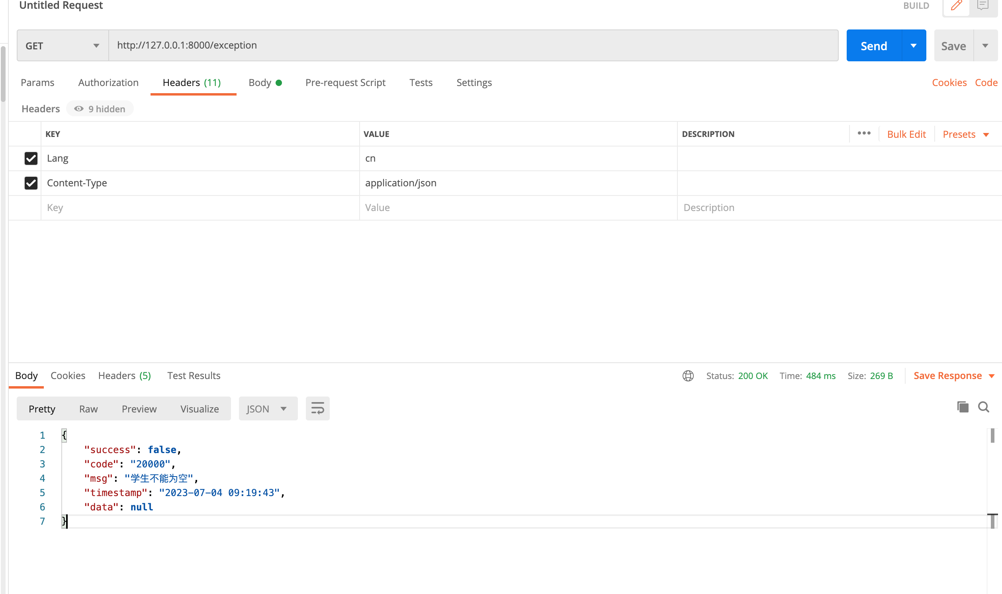Switch to the Pre-request Script tab
1002x594 pixels.
(x=345, y=82)
